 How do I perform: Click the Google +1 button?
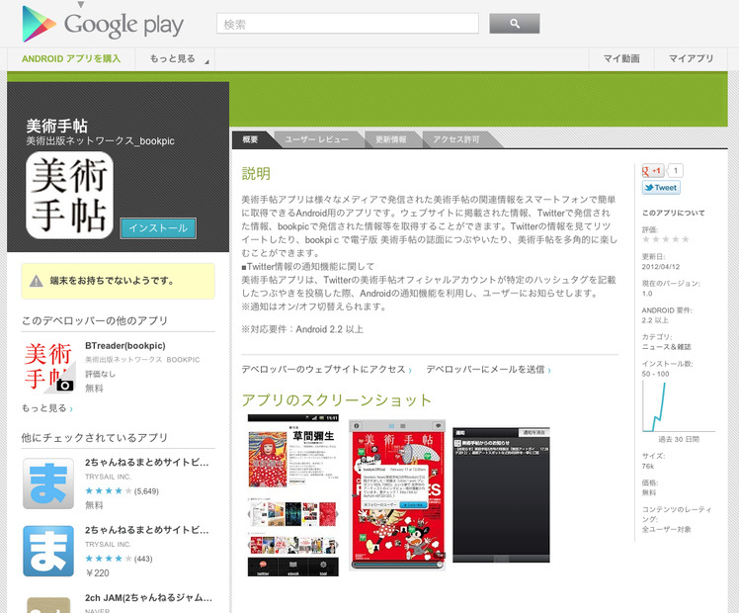click(x=653, y=171)
